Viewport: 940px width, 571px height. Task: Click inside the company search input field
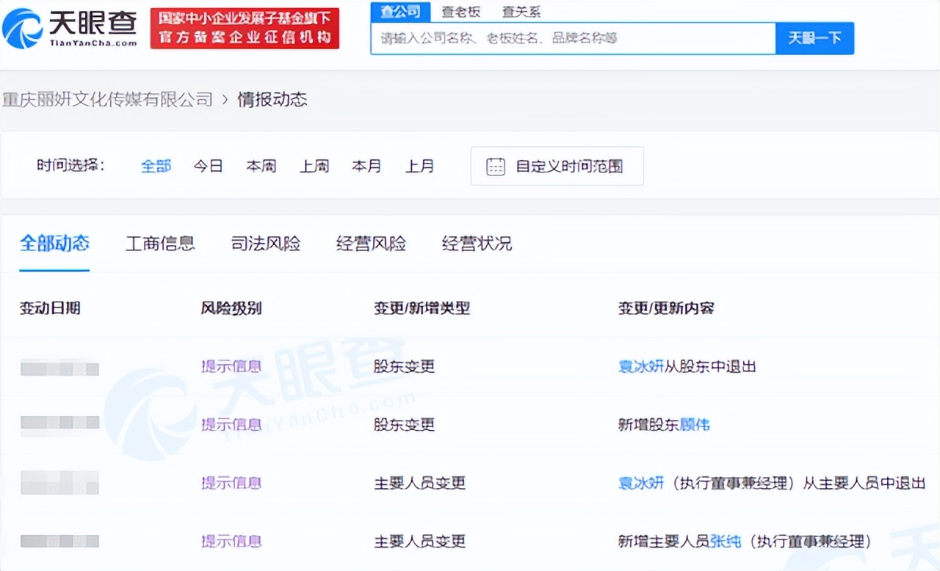click(x=573, y=38)
